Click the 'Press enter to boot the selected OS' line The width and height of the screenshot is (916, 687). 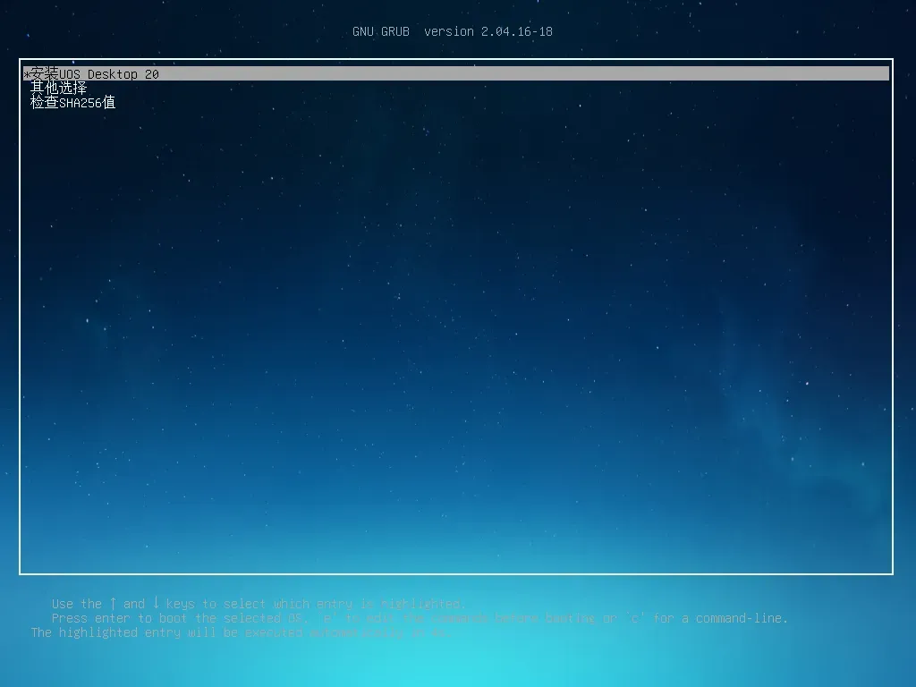coord(420,618)
